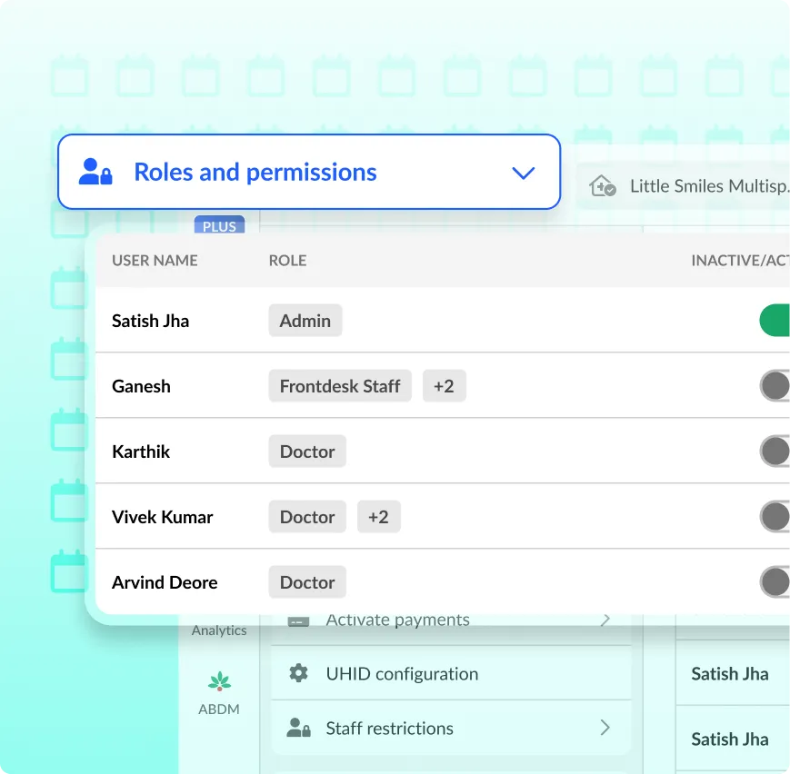Select user name Vivek Kumar

pos(162,517)
